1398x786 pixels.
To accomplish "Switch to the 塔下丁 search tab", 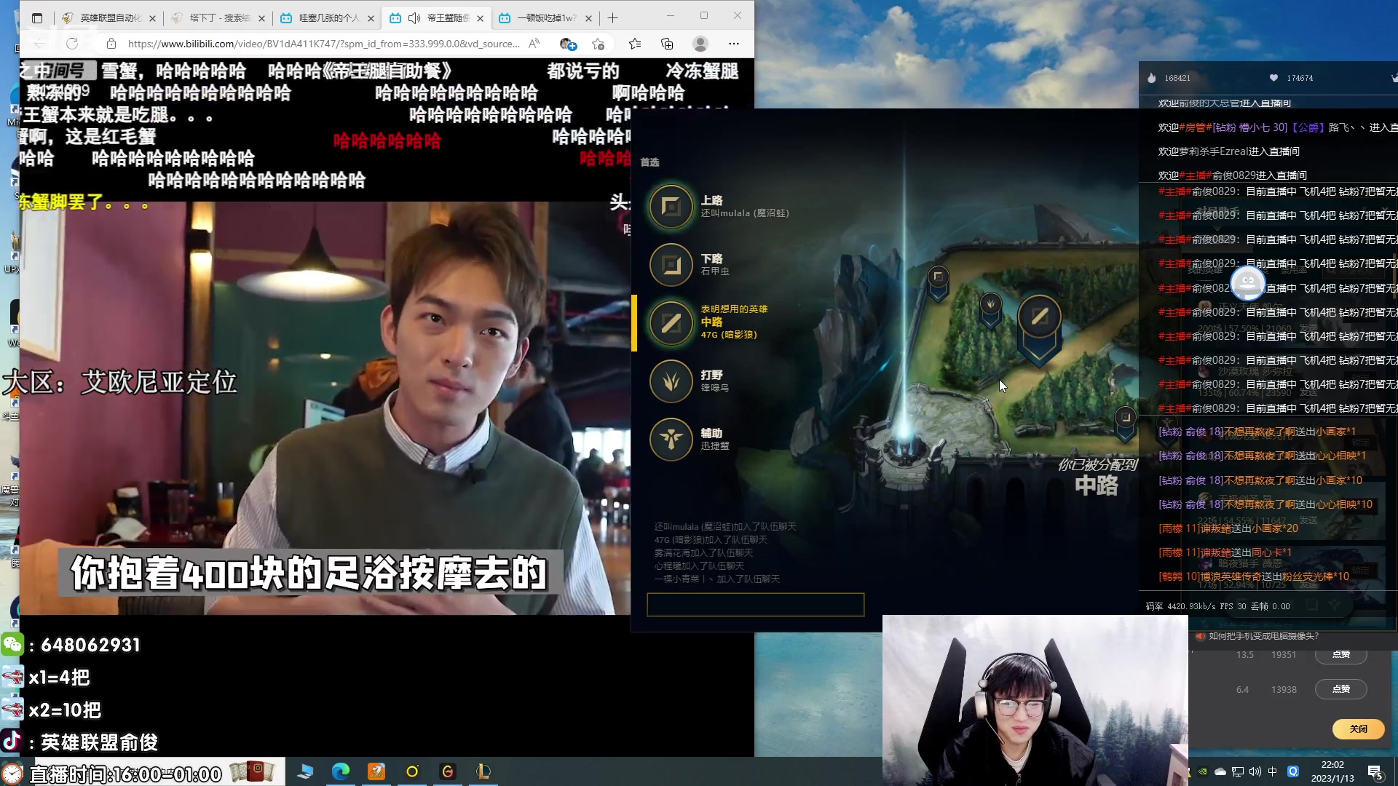I will tap(218, 17).
